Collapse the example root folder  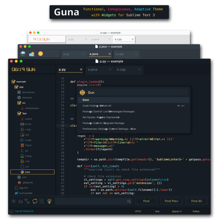[13, 81]
